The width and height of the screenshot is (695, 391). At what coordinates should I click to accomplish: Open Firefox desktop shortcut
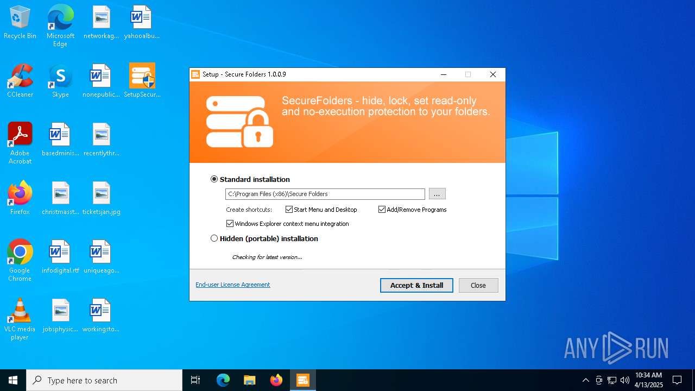20,199
